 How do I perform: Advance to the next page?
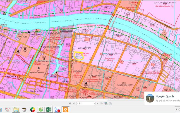pyautogui.click(x=98, y=103)
